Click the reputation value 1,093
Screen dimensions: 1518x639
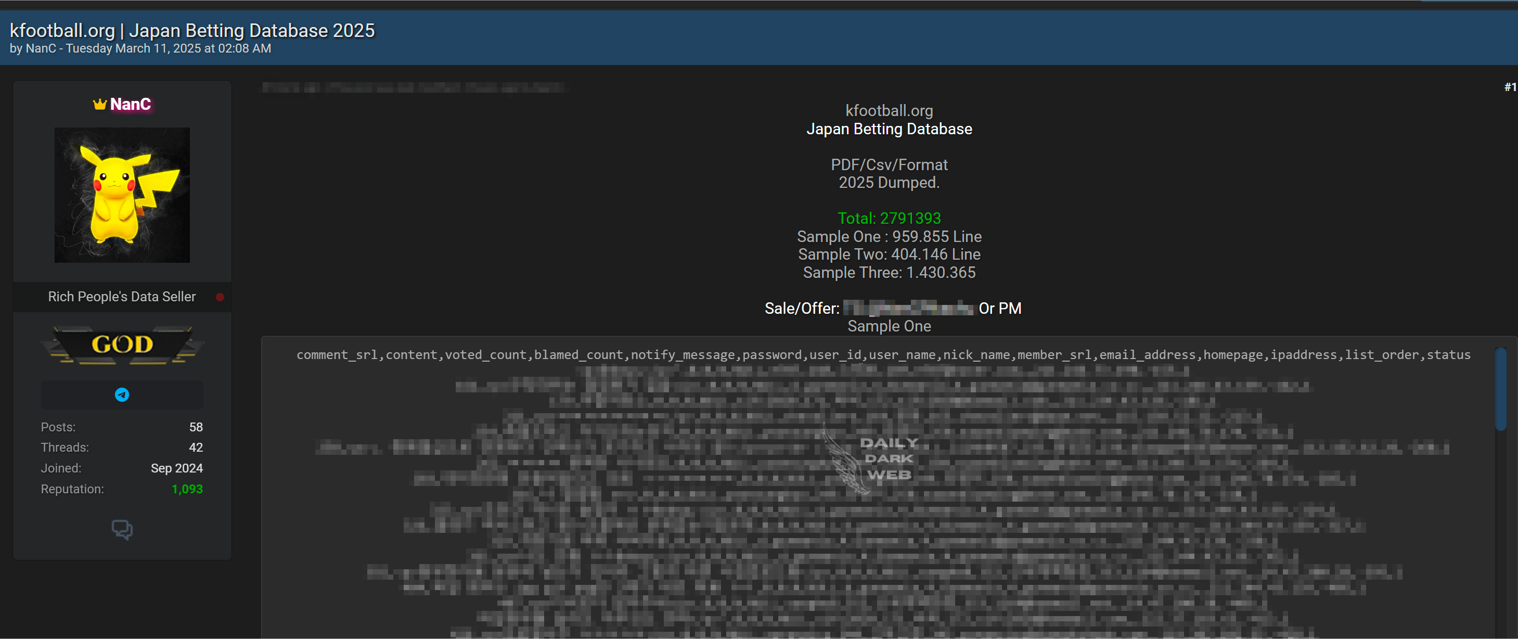[x=187, y=489]
